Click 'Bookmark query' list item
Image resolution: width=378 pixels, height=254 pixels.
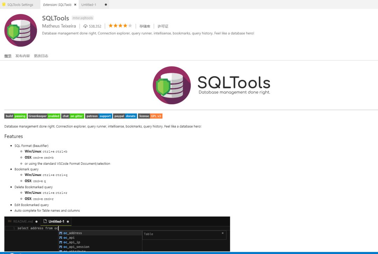click(27, 169)
